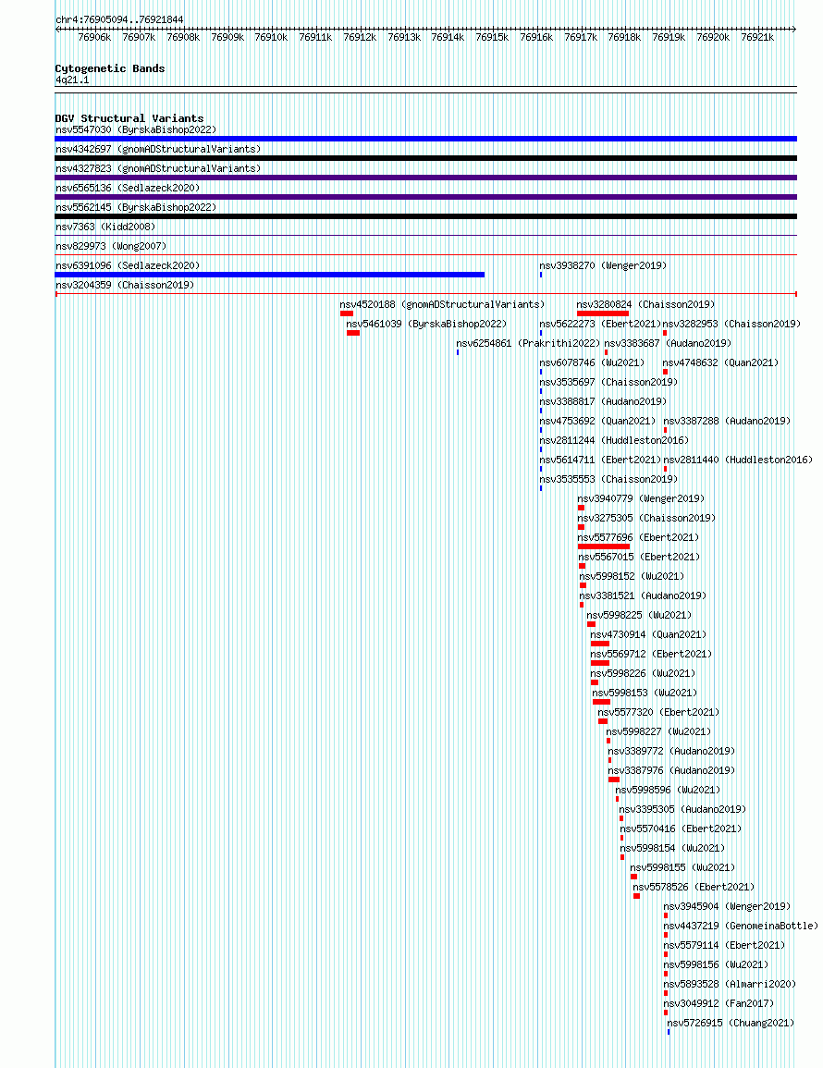823x1068 pixels.
Task: Click nsv4437219 (GenomeinaBottle) label
Action: click(741, 926)
